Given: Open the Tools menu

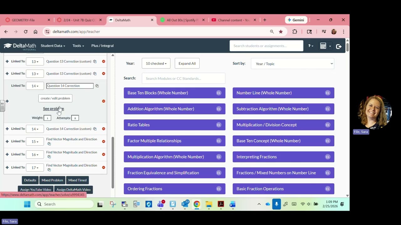Looking at the screenshot, I should [x=78, y=46].
